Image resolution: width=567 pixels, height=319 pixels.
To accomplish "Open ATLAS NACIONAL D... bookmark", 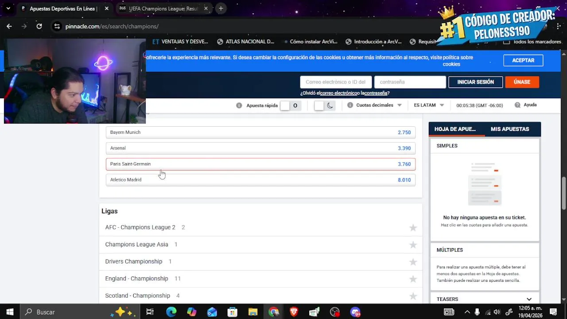I will tap(246, 42).
